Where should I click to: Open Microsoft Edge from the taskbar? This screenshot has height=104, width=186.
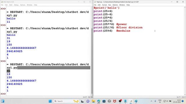click(99, 101)
